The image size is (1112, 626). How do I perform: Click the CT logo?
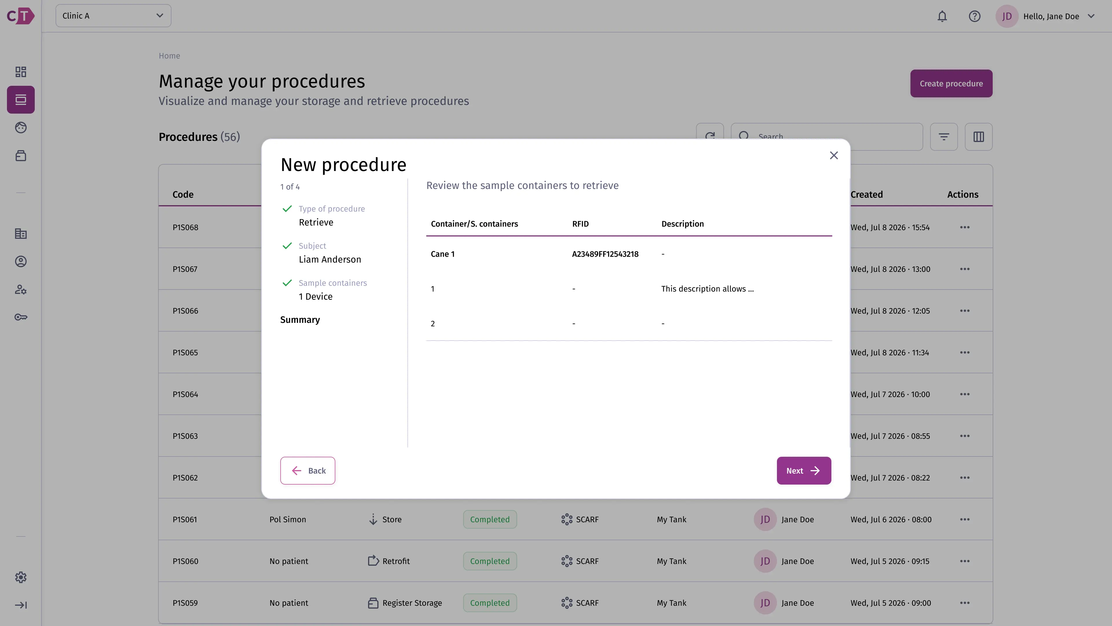pos(21,16)
